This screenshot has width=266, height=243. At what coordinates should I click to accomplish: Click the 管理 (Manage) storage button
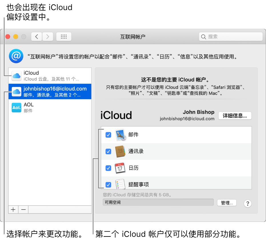(227, 202)
